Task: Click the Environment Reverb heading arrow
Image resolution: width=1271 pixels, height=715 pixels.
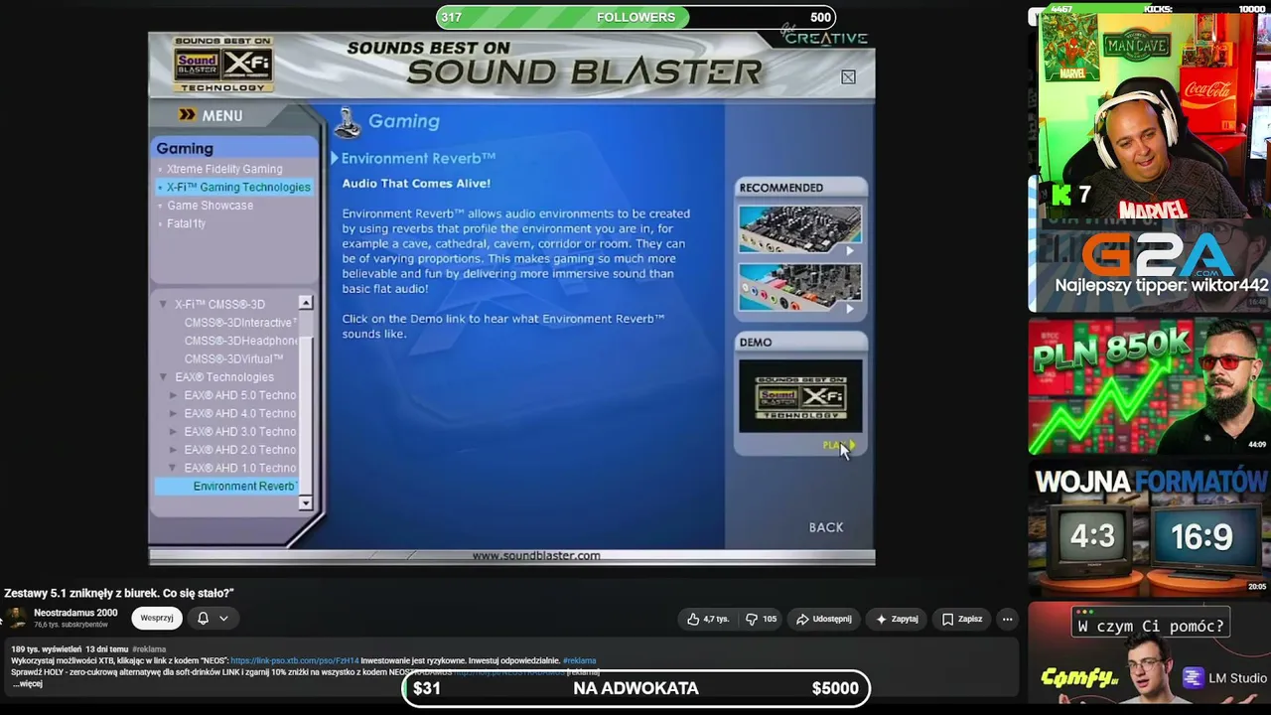Action: pos(335,158)
